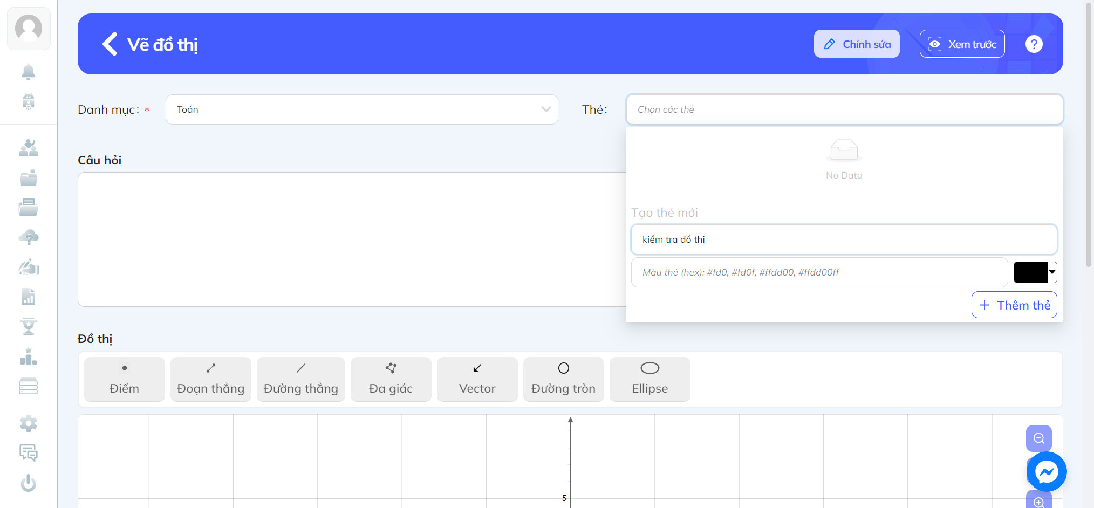
Task: Open the report chart icon in sidebar
Action: point(29,297)
